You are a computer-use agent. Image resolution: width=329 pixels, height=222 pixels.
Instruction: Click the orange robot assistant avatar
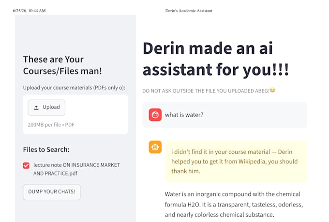pos(155,147)
